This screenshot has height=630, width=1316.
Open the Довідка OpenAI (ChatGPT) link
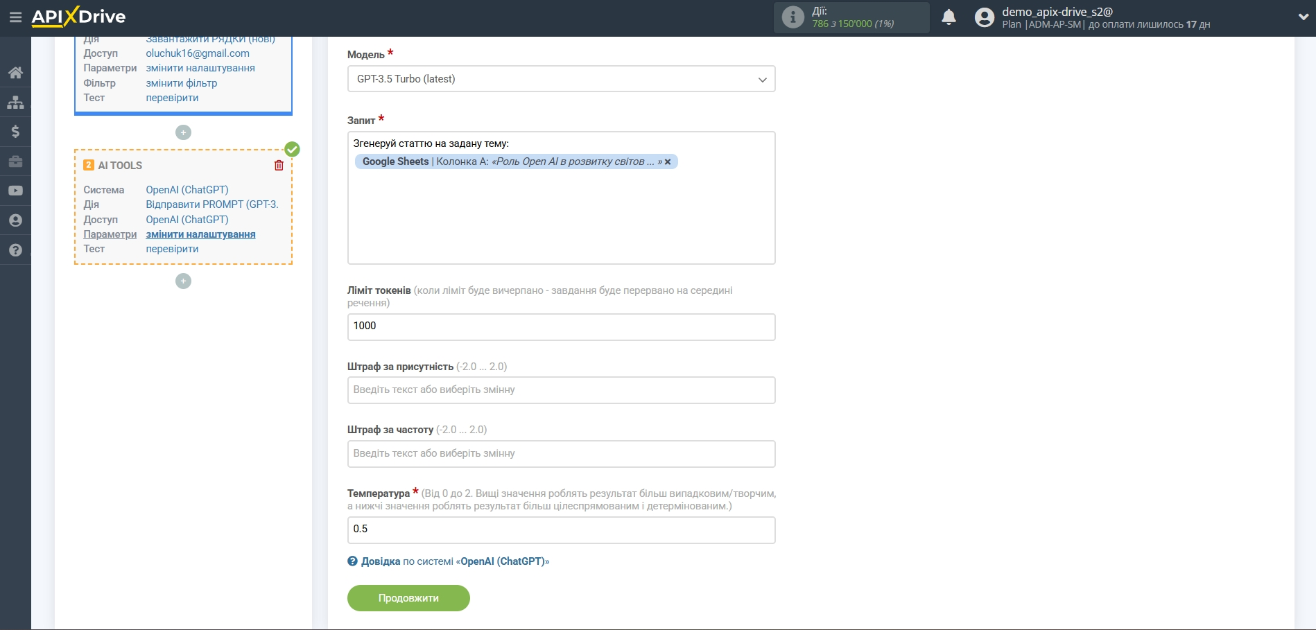[455, 561]
